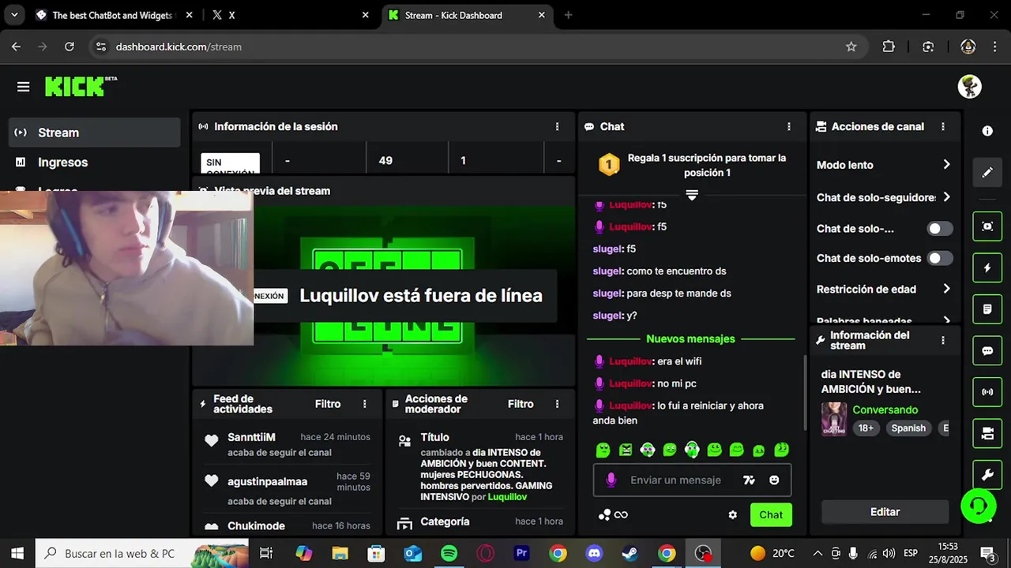Open the browser tab search dropdown

pyautogui.click(x=14, y=15)
